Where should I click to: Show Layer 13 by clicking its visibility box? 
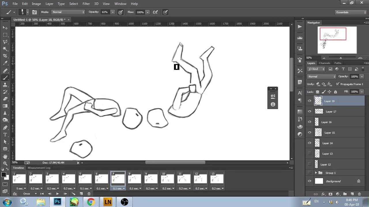(x=310, y=154)
